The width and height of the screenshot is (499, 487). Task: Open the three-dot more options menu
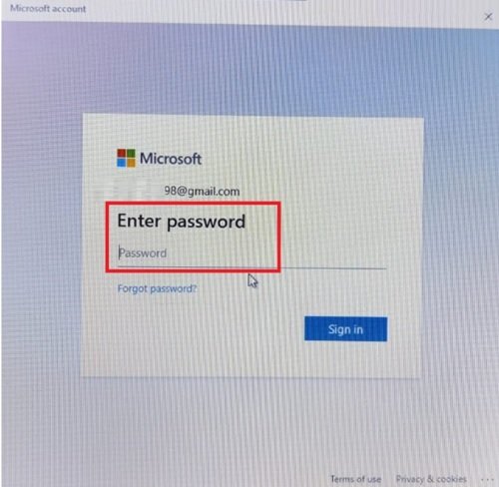488,479
